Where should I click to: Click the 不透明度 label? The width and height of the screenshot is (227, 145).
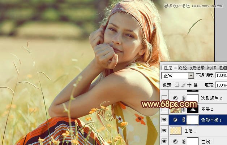coord(205,75)
